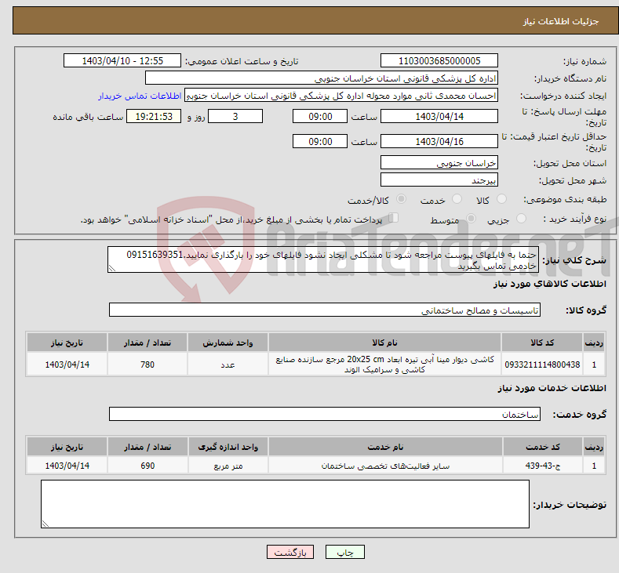
Task: Click the نام کالا column header
Action: (385, 343)
